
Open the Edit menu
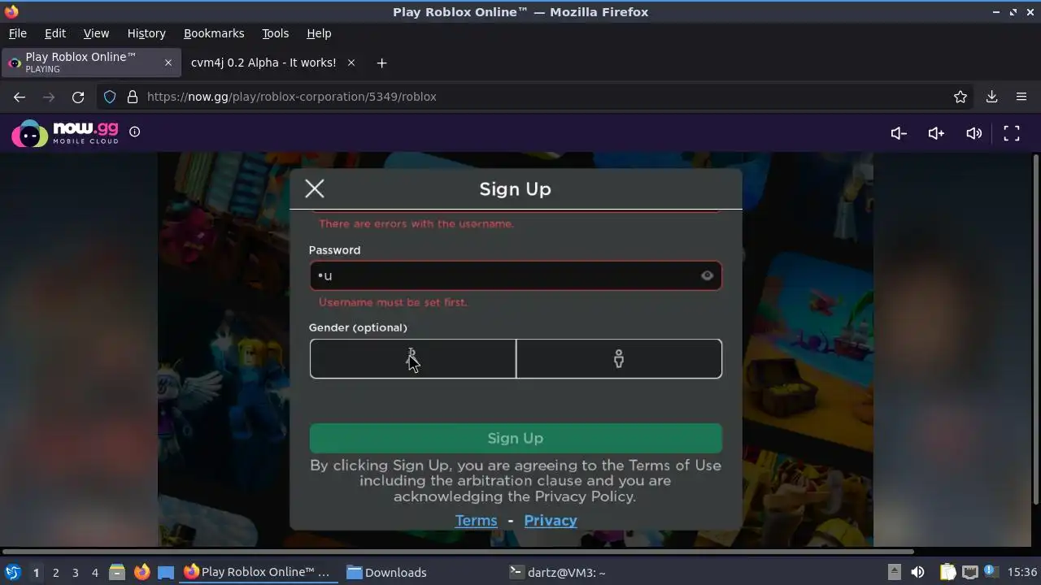click(55, 33)
